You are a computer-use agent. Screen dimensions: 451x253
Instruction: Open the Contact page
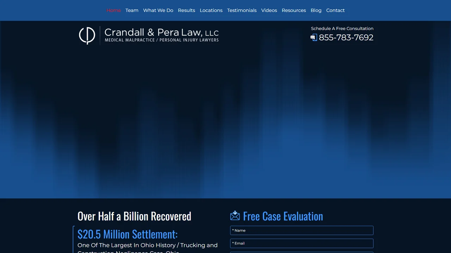pos(335,11)
